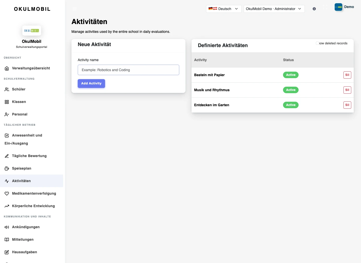Click the OKULMOBIL wordmark in the sidebar
Screen dimensions: 361x263
[x=32, y=9]
